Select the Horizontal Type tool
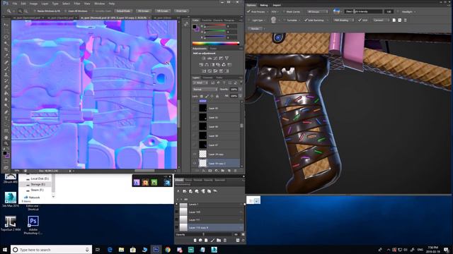The height and width of the screenshot is (254, 453). (x=6, y=119)
